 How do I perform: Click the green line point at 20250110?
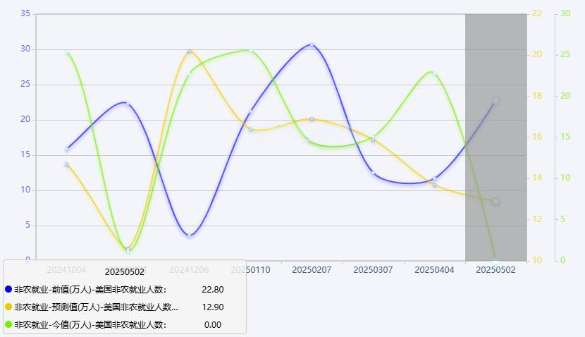click(x=250, y=50)
